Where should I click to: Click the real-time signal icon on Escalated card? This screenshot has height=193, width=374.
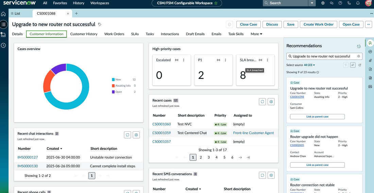click(x=176, y=60)
